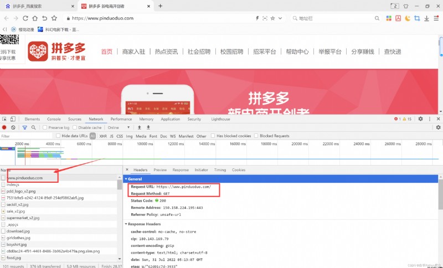Open a new browser tab
This screenshot has width=443, height=268.
tap(160, 6)
